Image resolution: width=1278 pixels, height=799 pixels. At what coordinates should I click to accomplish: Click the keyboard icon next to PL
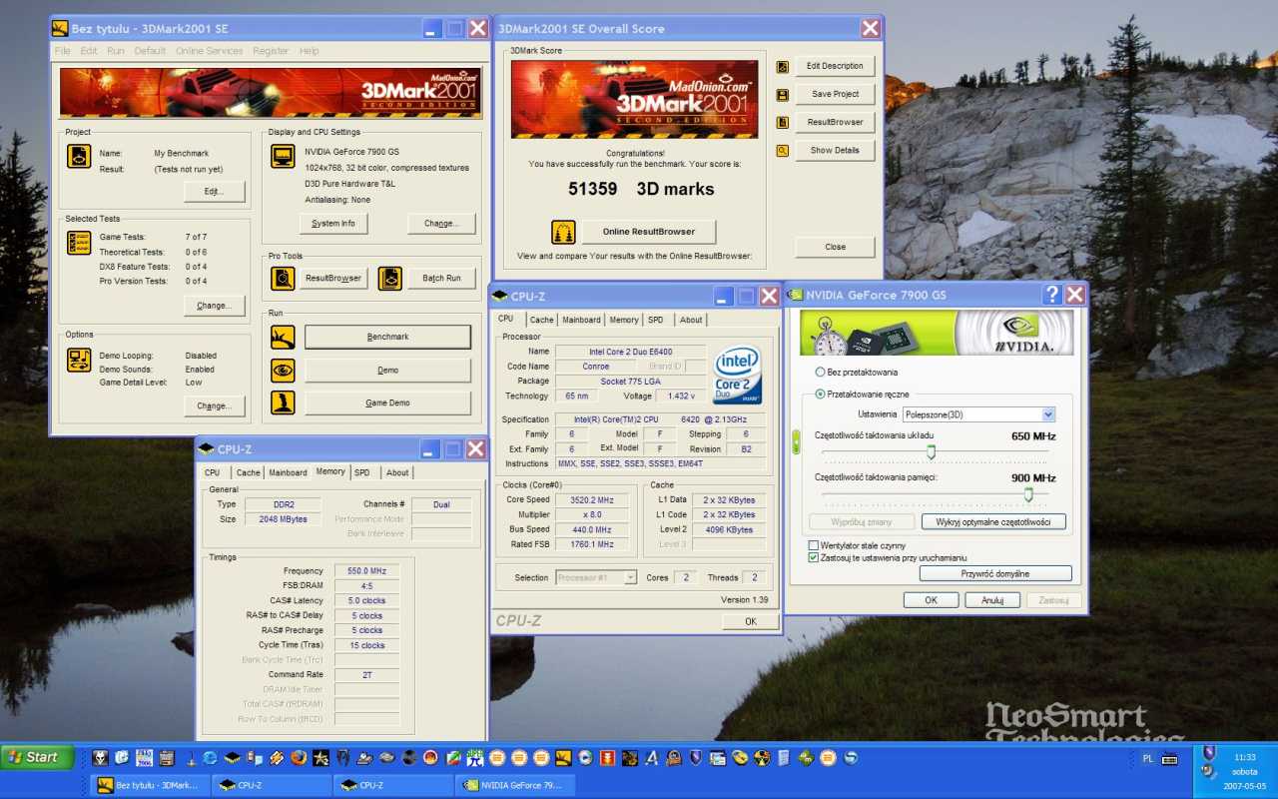[1169, 759]
